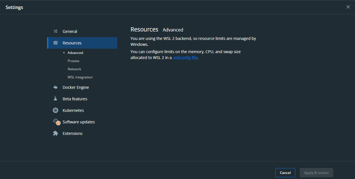The width and height of the screenshot is (355, 179).
Task: Click the Beta features flask icon
Action: click(56, 99)
